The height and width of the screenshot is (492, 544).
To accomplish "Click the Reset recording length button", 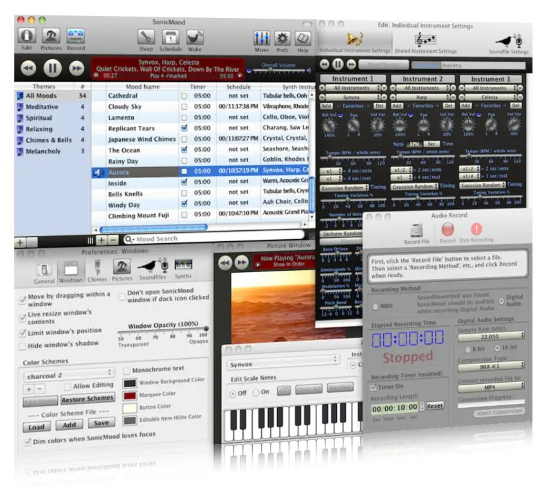I will click(435, 406).
